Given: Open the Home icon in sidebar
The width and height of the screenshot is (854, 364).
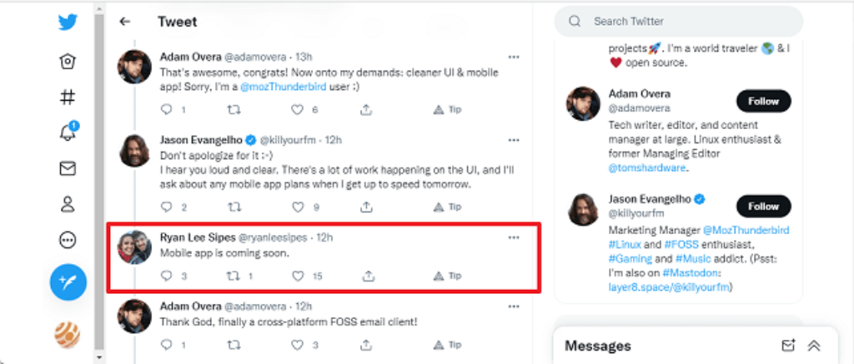Looking at the screenshot, I should pyautogui.click(x=68, y=62).
